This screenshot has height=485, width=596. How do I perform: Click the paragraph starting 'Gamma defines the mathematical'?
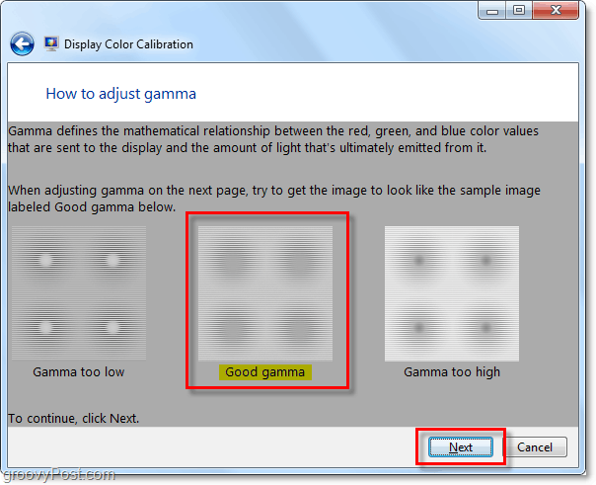coord(273,139)
